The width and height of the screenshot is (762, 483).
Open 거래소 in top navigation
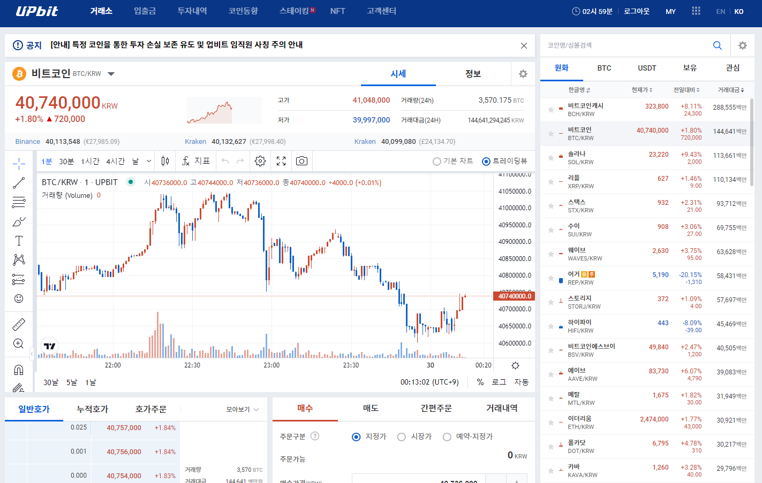(x=101, y=11)
